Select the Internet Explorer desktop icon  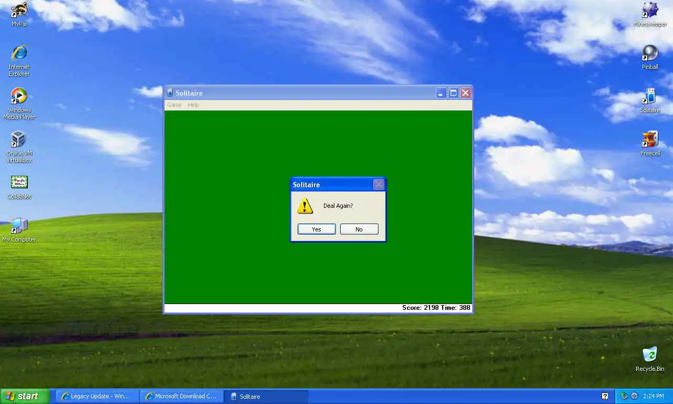click(x=19, y=60)
